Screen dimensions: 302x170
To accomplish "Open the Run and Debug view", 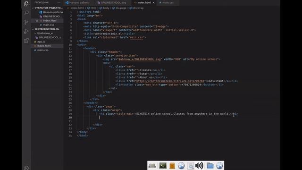I will tap(26, 32).
